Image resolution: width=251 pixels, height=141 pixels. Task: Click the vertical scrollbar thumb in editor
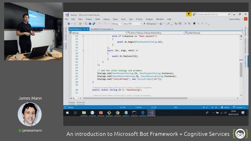point(241,70)
